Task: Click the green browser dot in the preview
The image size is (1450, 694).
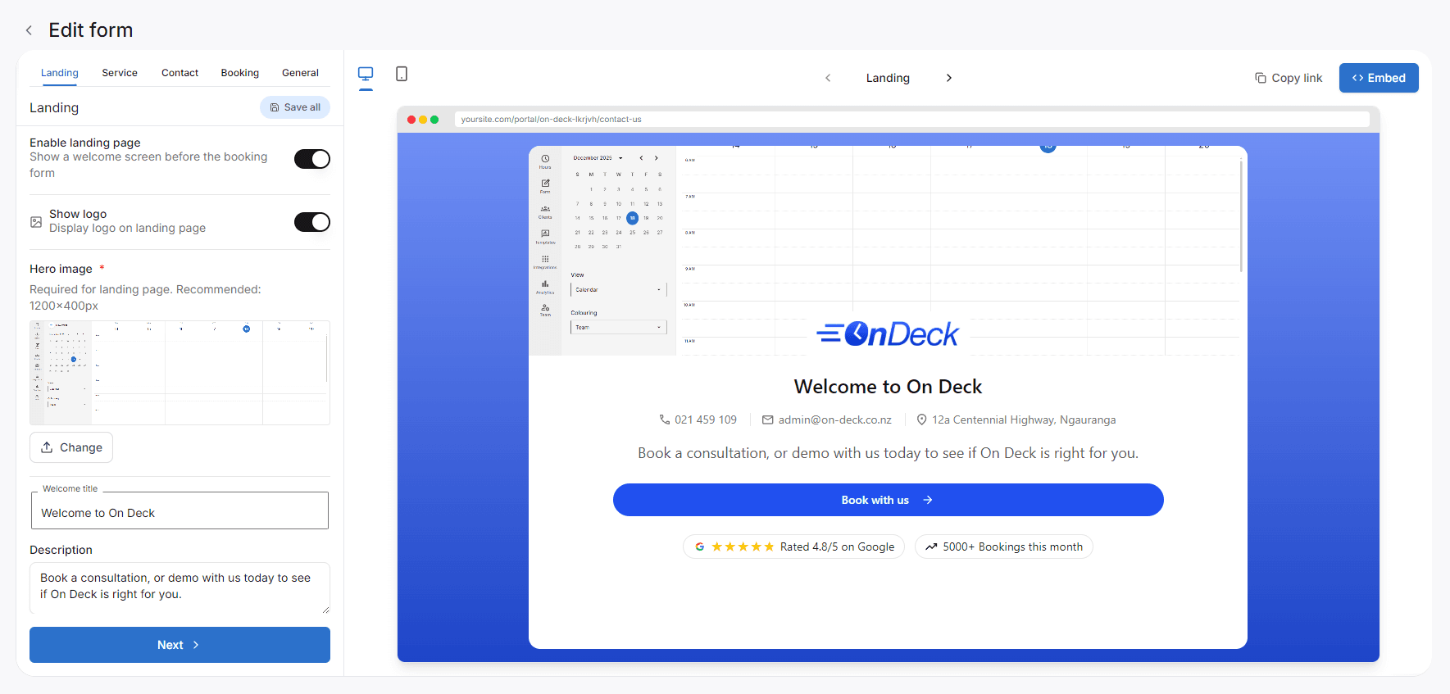Action: 434,120
